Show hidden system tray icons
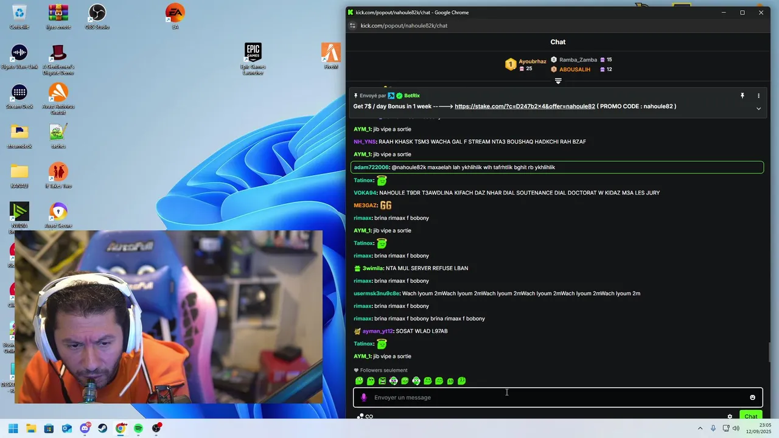Viewport: 779px width, 438px height. pos(700,428)
